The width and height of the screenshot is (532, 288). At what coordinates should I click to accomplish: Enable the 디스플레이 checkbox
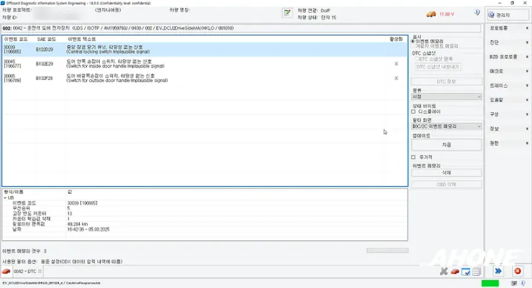coord(414,112)
